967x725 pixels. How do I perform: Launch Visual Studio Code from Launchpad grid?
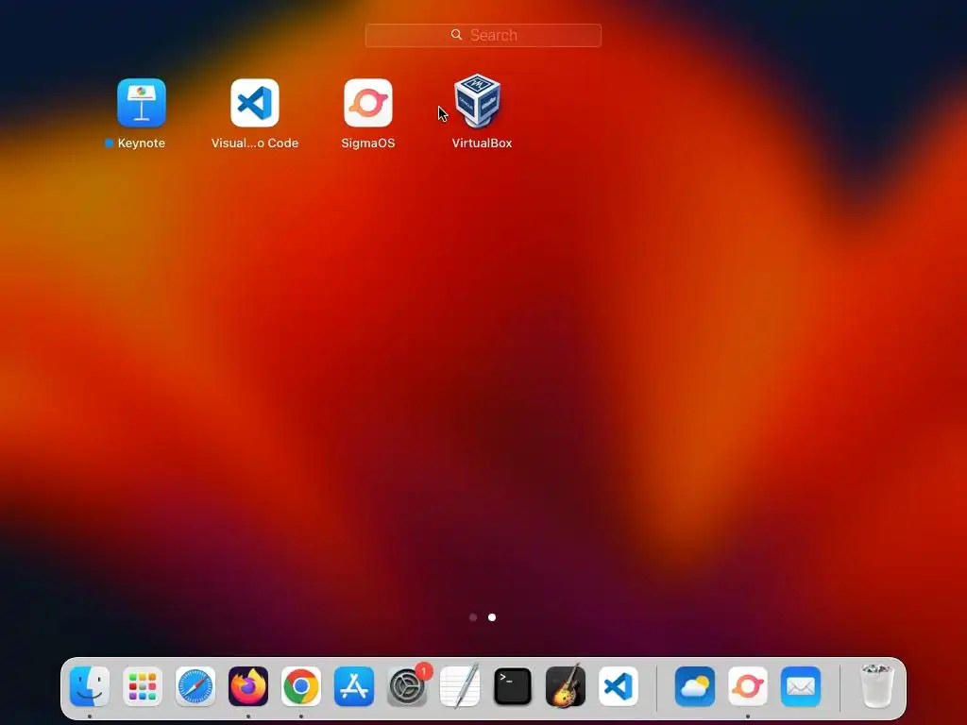click(x=255, y=102)
